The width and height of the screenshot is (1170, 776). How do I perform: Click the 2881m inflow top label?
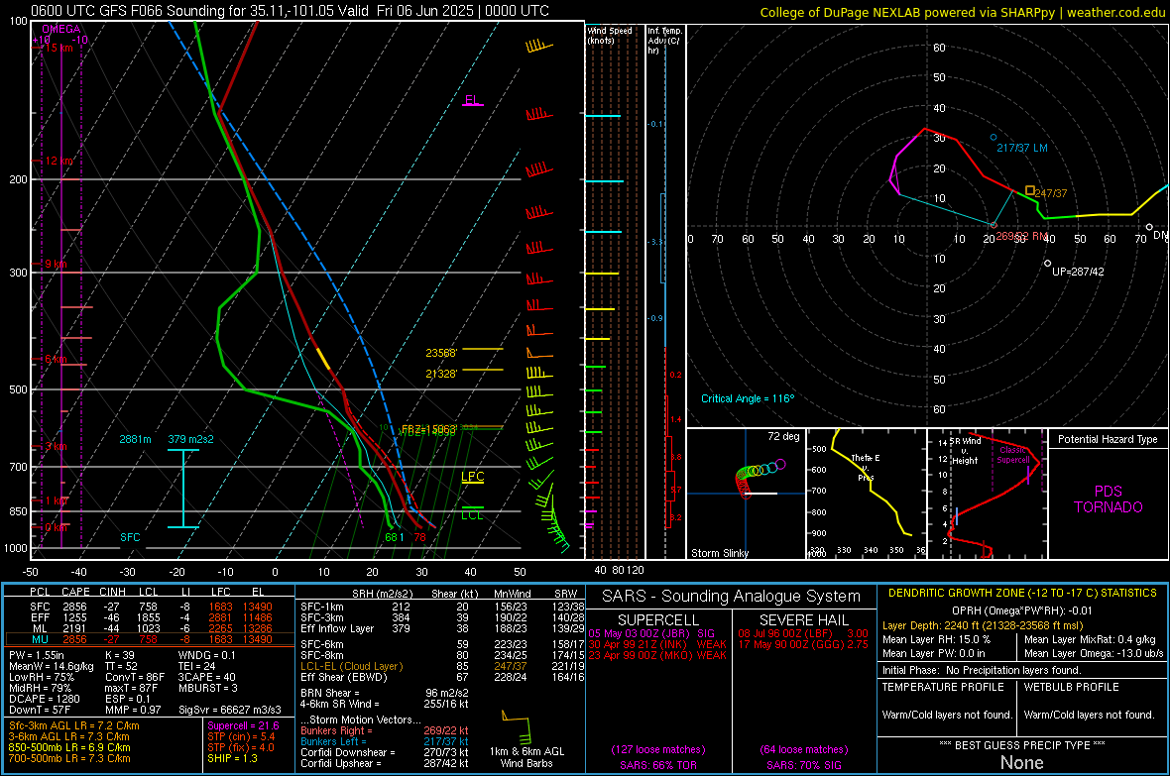coord(135,439)
